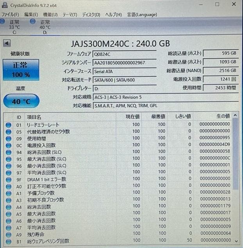Click status icon for row A0 訂正不可能セクタ数
The height and width of the screenshot is (248, 243).
(8, 186)
